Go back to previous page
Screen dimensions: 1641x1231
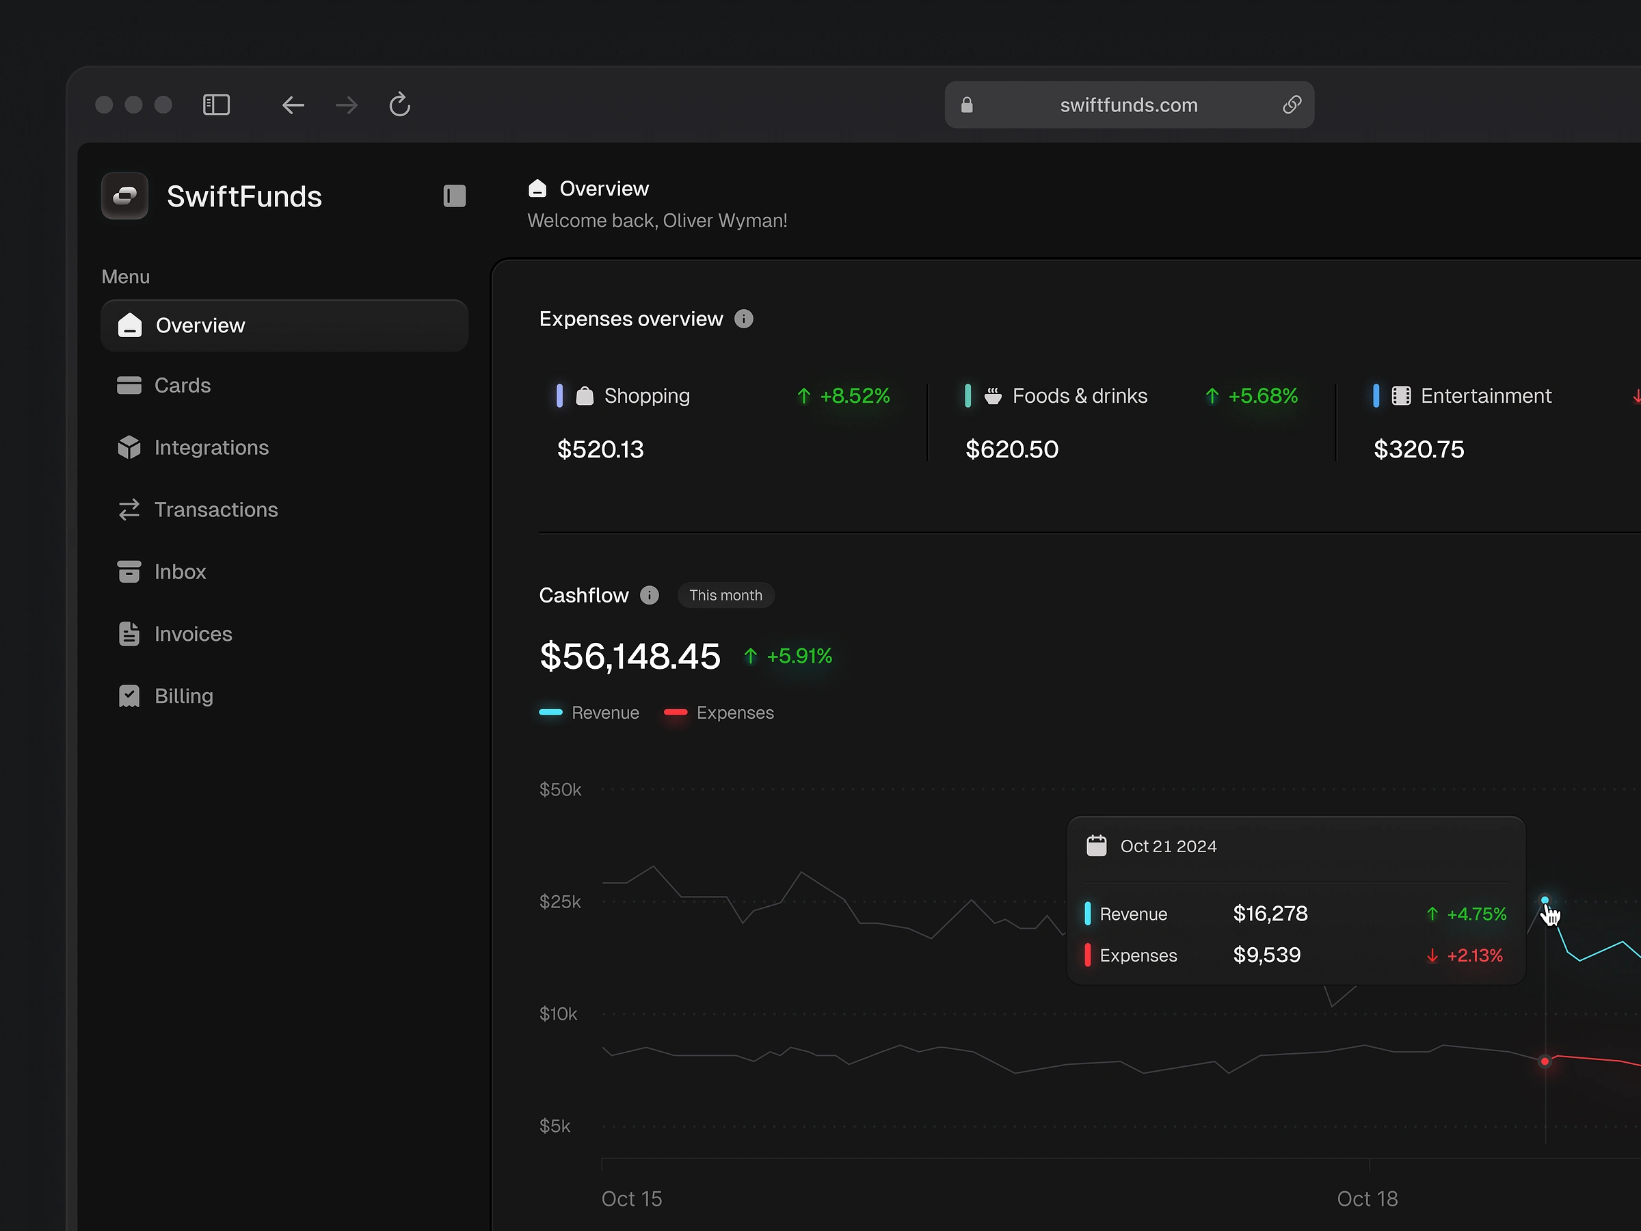(293, 105)
